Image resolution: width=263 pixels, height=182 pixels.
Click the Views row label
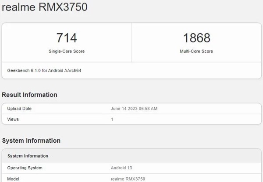[13, 120]
